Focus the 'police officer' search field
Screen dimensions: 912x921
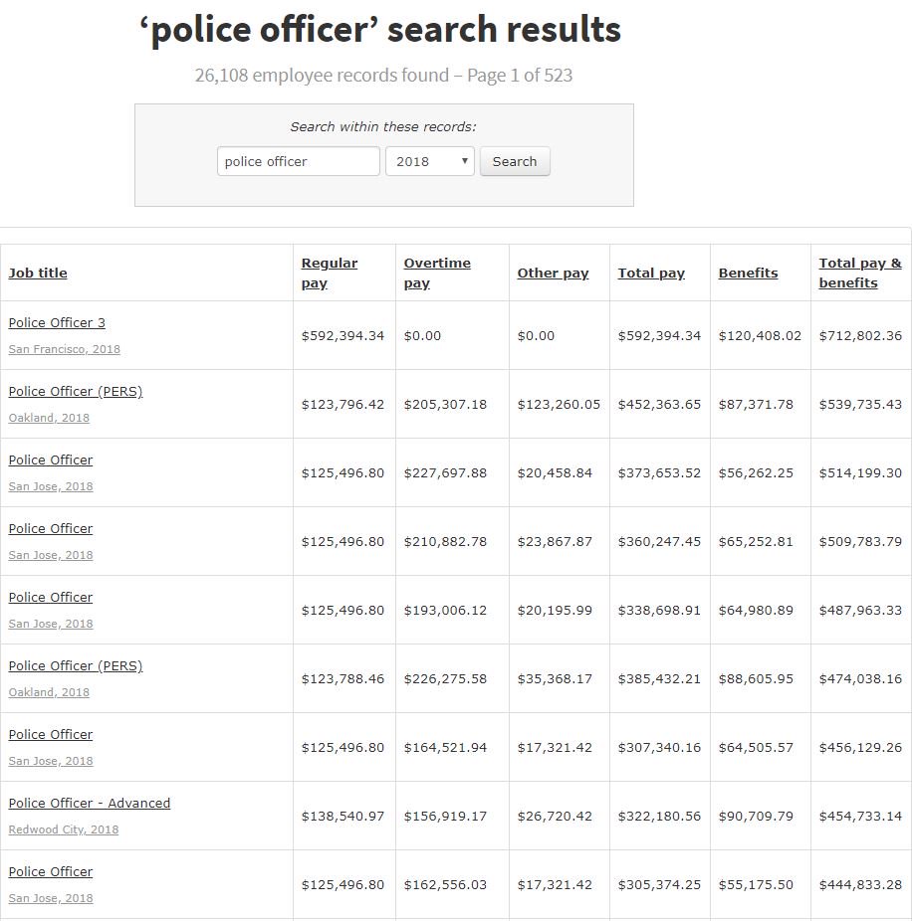298,161
